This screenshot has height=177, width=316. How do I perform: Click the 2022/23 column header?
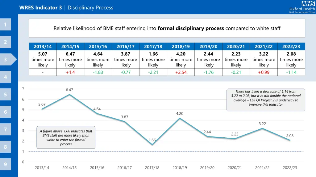tap(291, 46)
